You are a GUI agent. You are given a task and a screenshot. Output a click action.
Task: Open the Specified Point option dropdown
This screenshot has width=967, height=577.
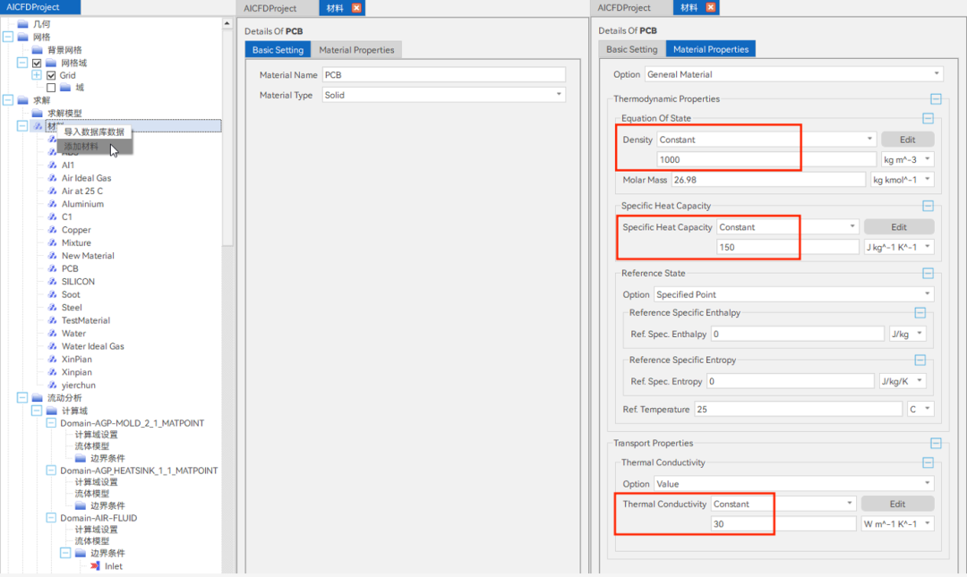pyautogui.click(x=793, y=294)
